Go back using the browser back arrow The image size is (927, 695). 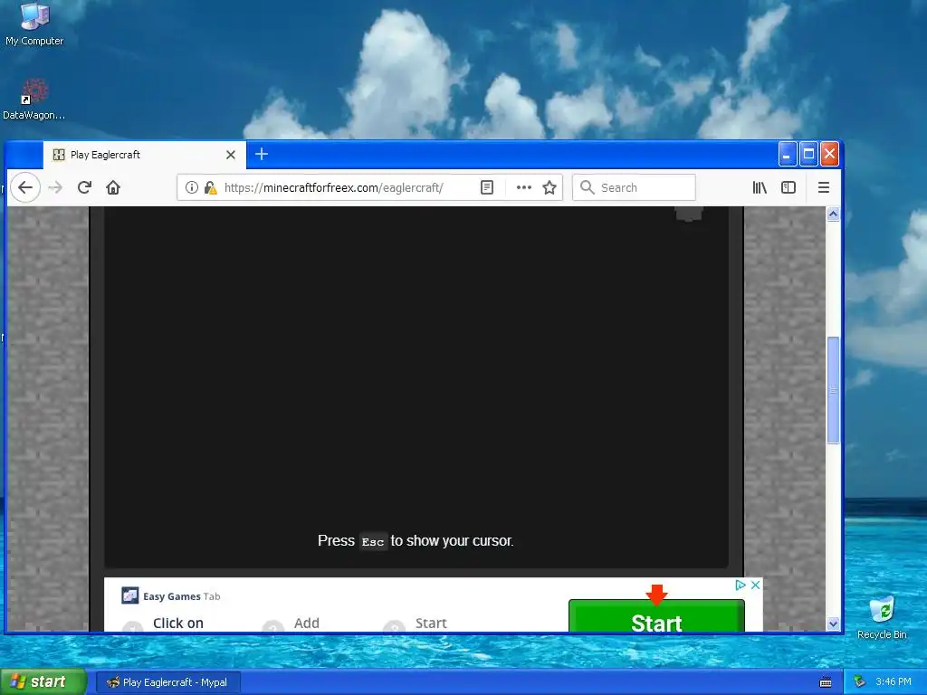24,187
